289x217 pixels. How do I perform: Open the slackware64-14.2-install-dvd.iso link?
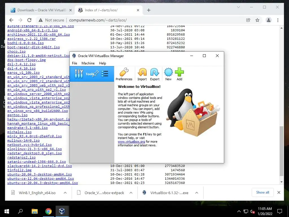pos(40,166)
